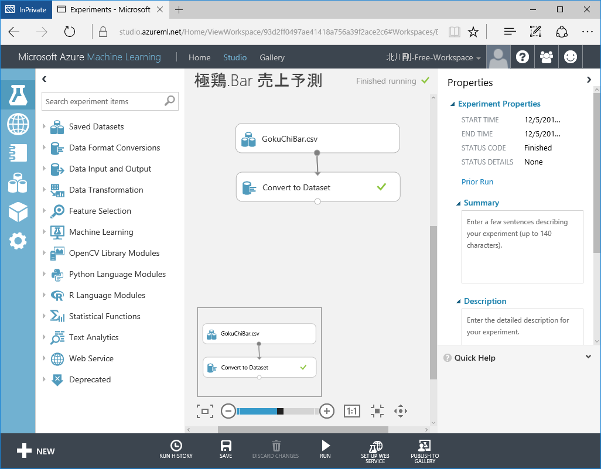Expand the Data Transformation node
The image size is (601, 469).
[x=44, y=189]
